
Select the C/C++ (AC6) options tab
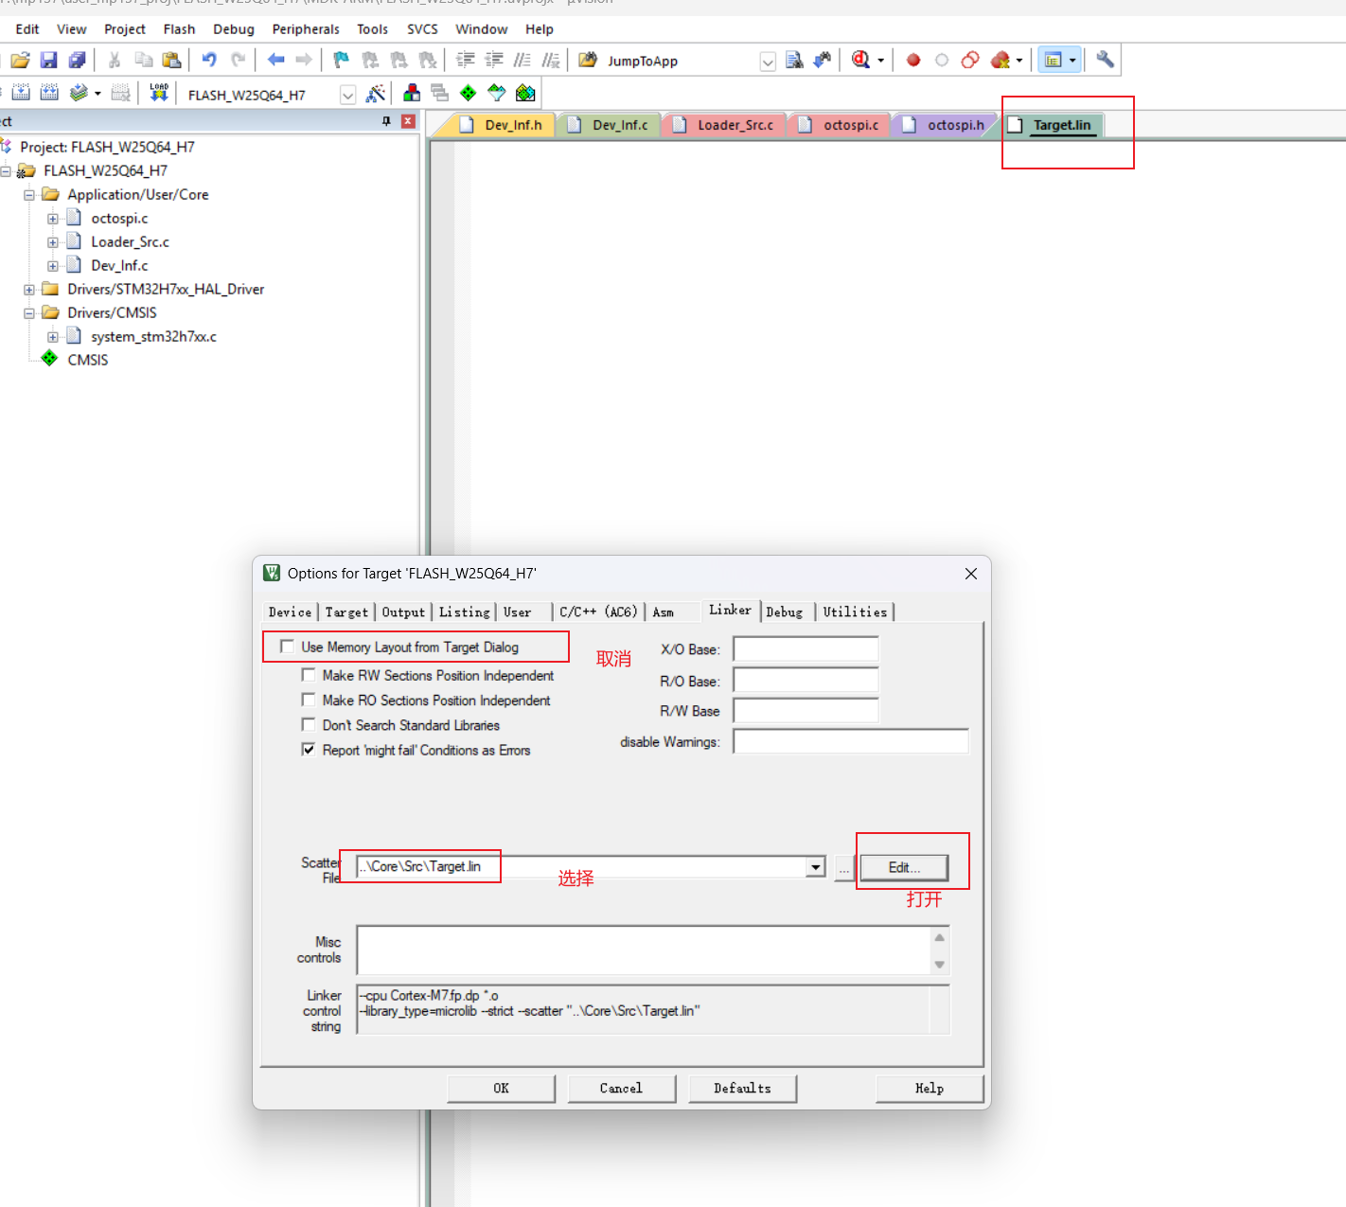click(598, 612)
